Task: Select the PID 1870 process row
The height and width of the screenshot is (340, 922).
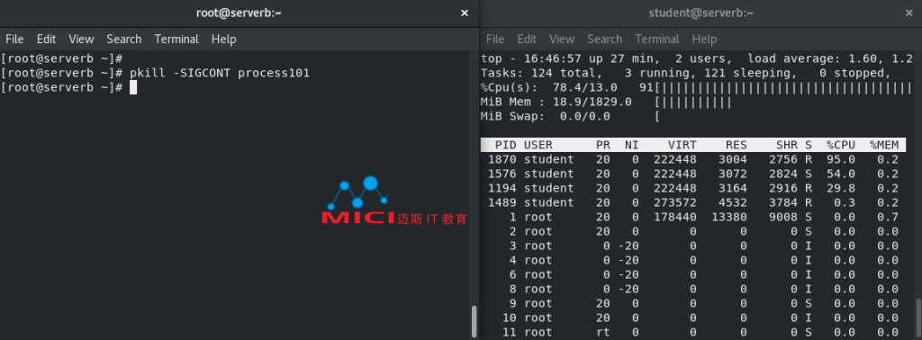Action: coord(692,159)
